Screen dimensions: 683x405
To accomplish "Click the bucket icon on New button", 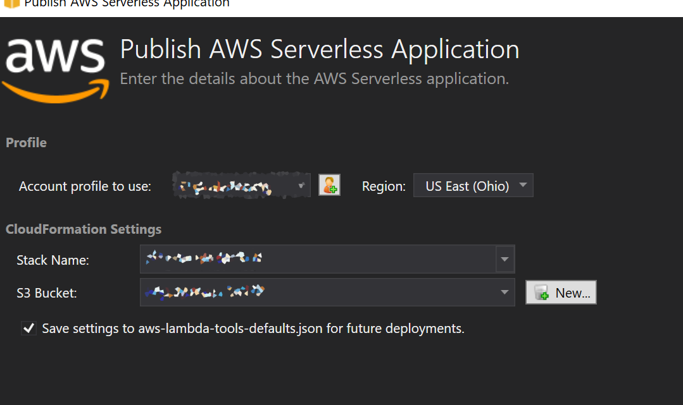I will pyautogui.click(x=541, y=293).
